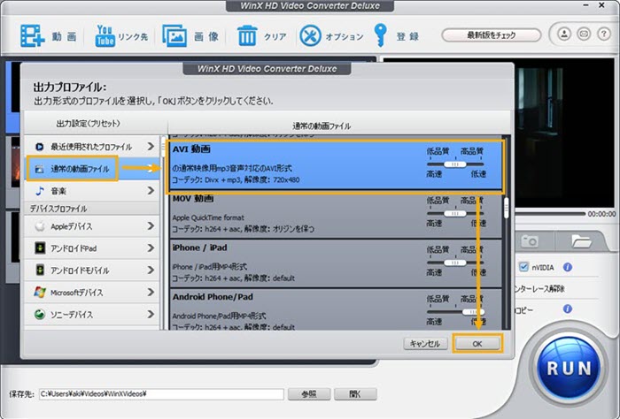Click the Android Pad icon

[x=40, y=248]
